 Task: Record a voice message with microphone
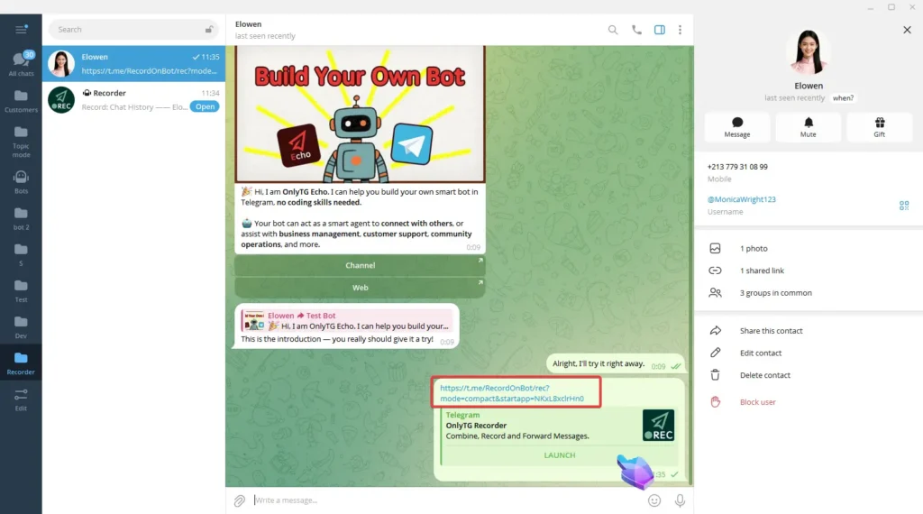(x=680, y=500)
